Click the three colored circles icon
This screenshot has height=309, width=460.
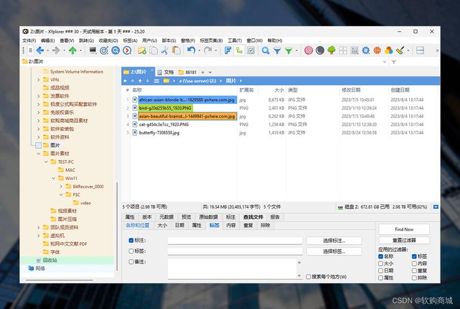pos(389,51)
